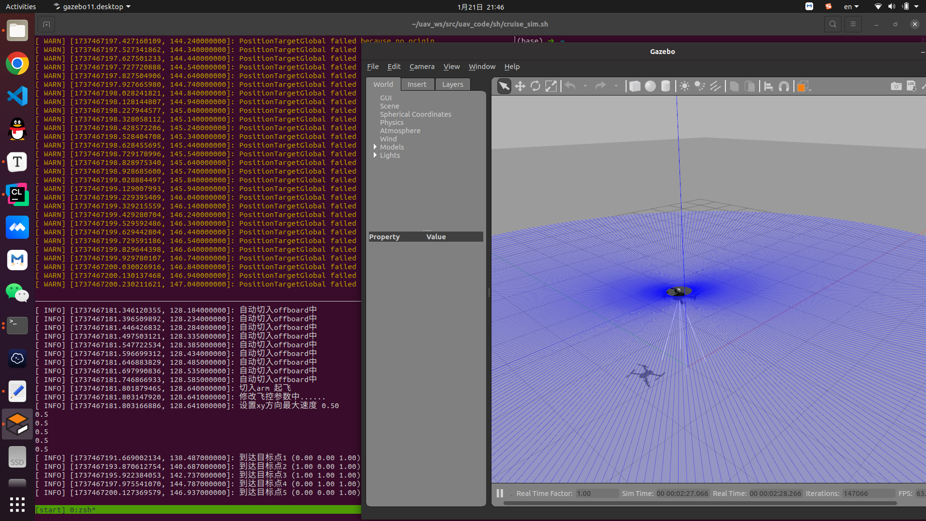This screenshot has height=521, width=926.
Task: Open the terminal search button
Action: coord(832,24)
